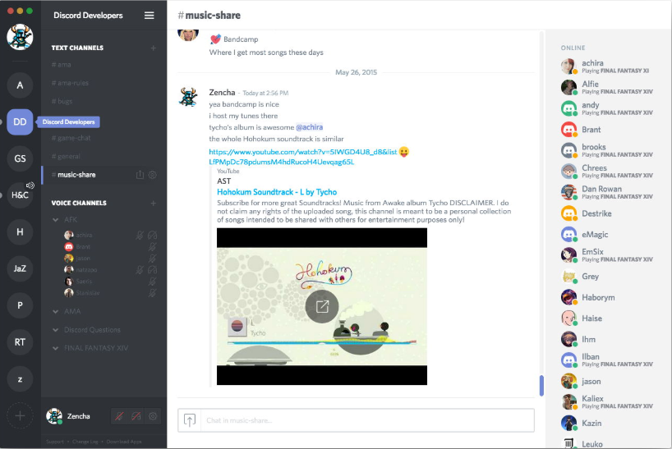Click Destrike's orange avatar in member list
The width and height of the screenshot is (672, 449).
tap(569, 213)
